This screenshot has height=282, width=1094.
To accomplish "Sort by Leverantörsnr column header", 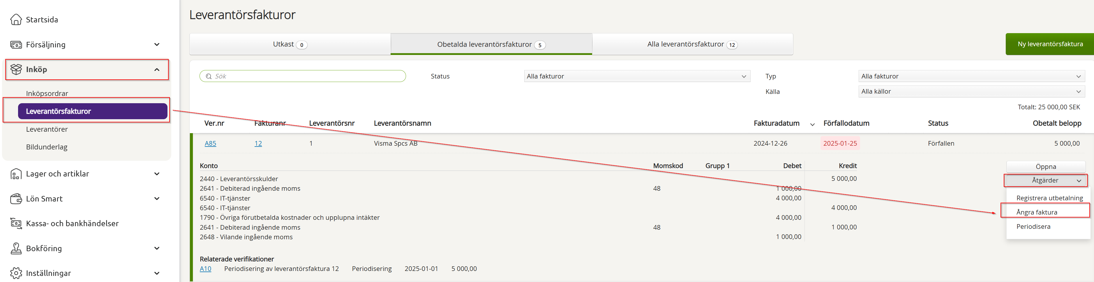I will tap(332, 123).
